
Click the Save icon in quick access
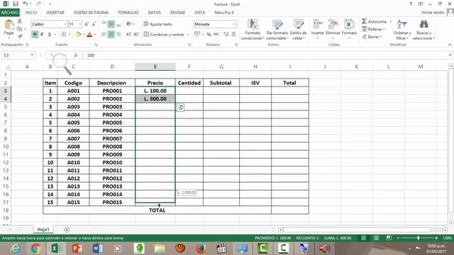pyautogui.click(x=16, y=4)
